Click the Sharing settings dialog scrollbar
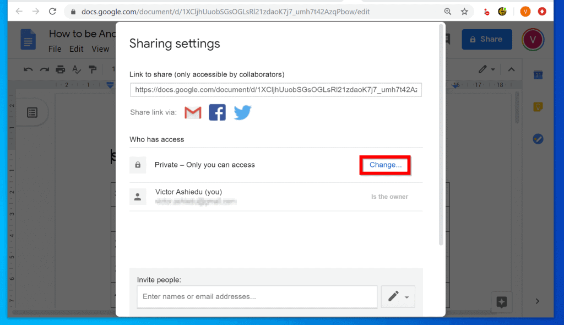The image size is (564, 325). tap(441, 135)
